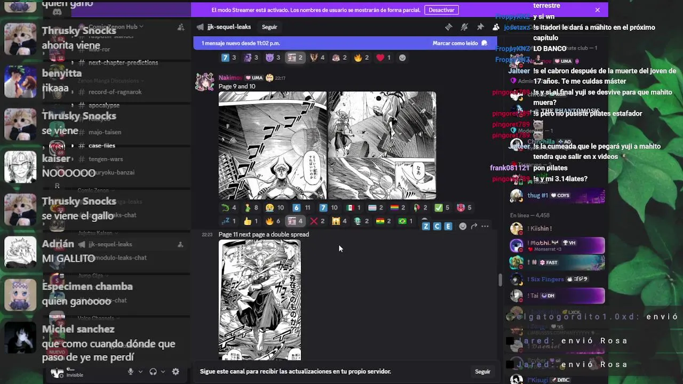Toggle the green checkmark reaction with count 5

(442, 207)
